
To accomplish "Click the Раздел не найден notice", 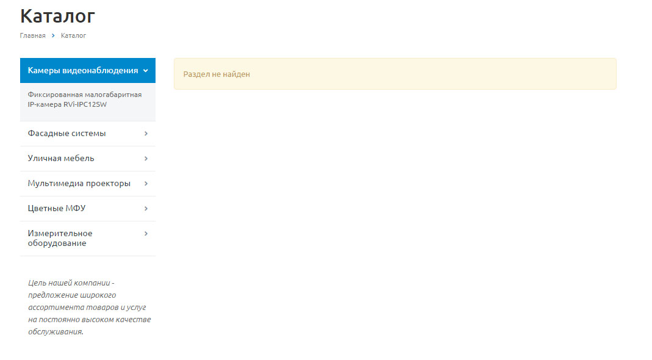I will (395, 74).
